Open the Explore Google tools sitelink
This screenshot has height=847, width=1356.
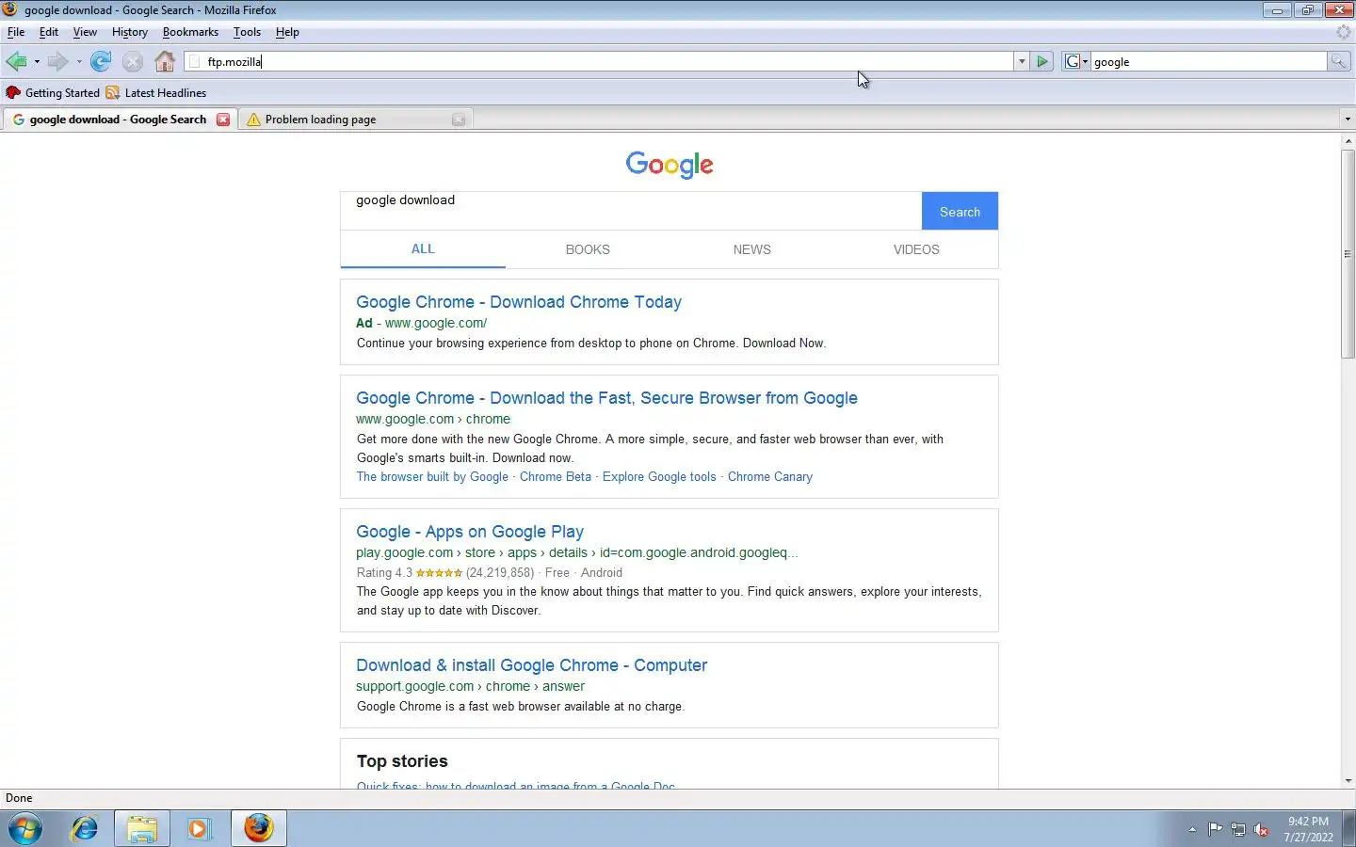coord(659,477)
